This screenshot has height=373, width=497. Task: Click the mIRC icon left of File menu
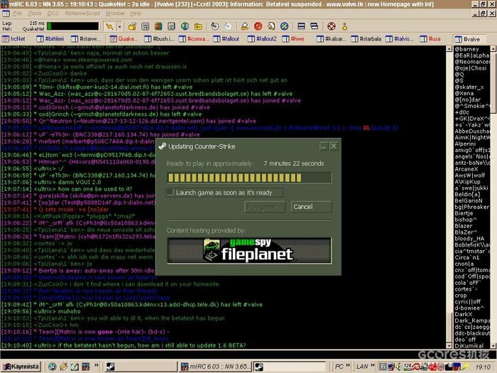(6, 13)
